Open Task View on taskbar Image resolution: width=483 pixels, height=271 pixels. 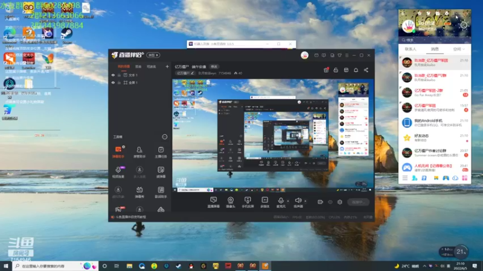pos(117,266)
